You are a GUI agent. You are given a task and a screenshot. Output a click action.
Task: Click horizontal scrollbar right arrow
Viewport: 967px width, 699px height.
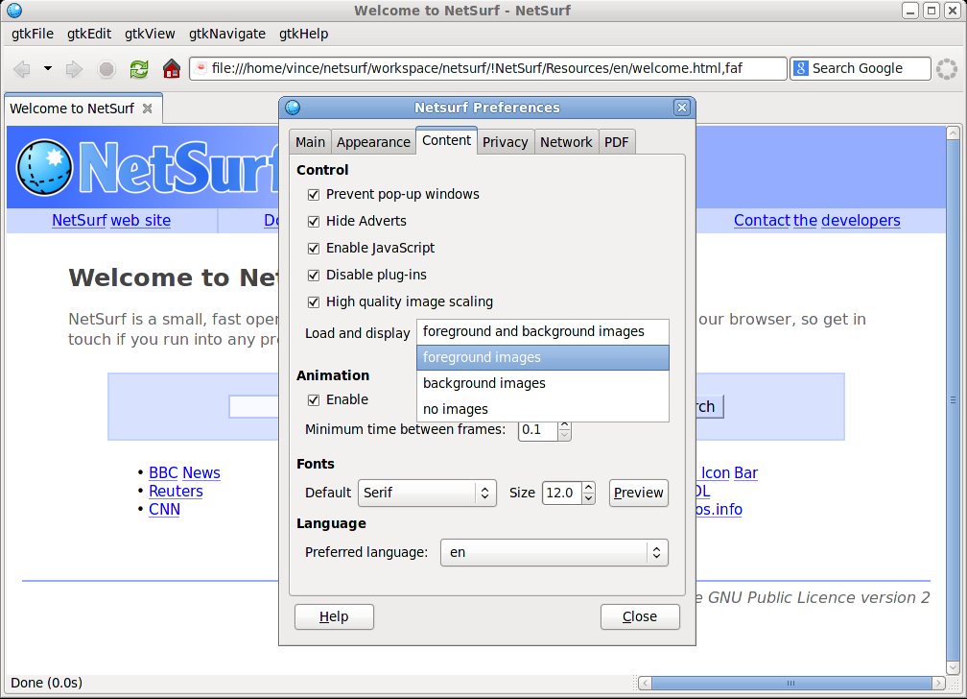pyautogui.click(x=938, y=683)
